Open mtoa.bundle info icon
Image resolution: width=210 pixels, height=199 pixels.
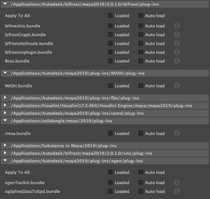pyautogui.click(x=177, y=133)
